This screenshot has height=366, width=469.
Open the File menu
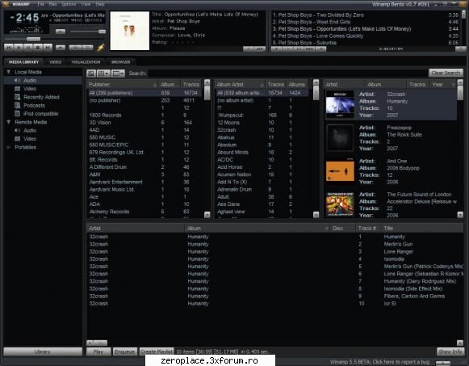(x=40, y=4)
